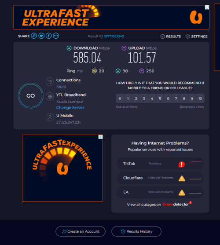Click the globe server icon
This screenshot has width=220, height=245.
pyautogui.click(x=50, y=97)
